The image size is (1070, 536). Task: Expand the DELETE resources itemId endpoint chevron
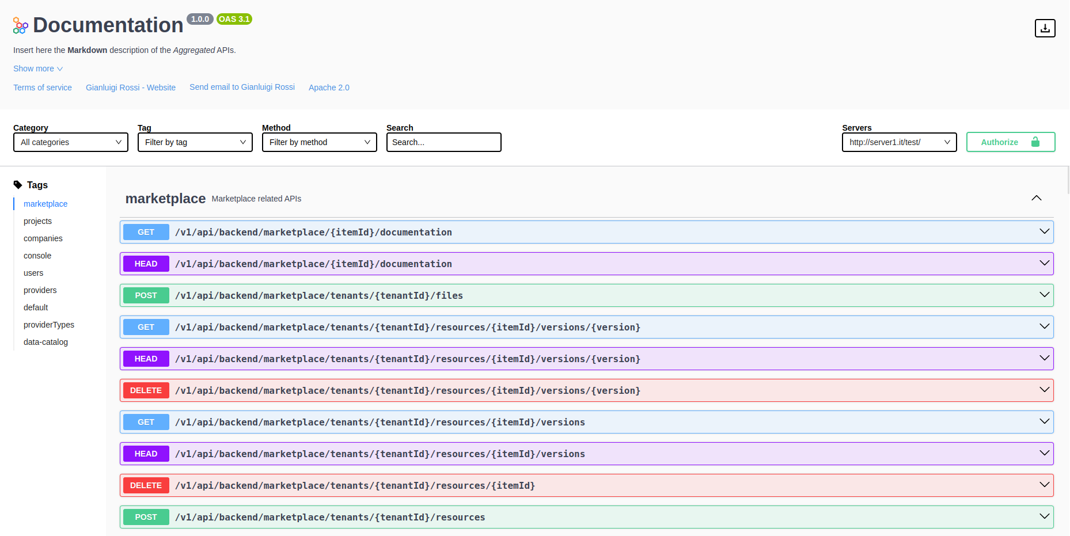click(x=1044, y=485)
